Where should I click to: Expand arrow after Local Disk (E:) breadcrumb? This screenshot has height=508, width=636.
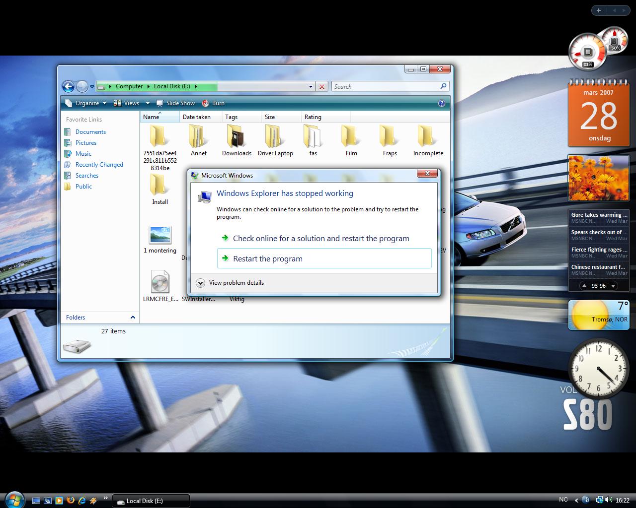196,86
